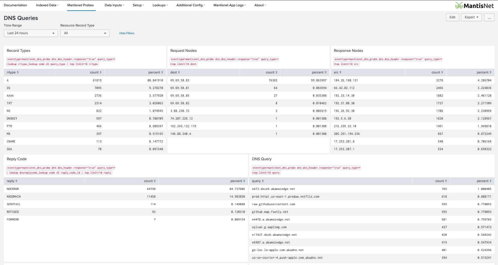Expand the Additional Config menu

[191, 5]
